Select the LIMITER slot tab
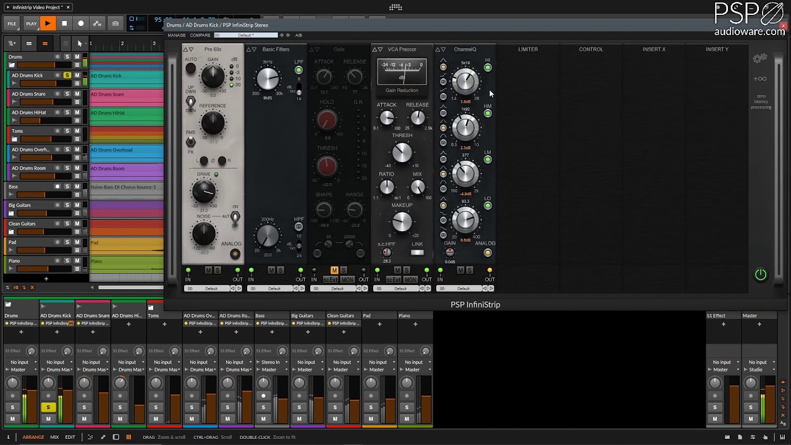Screen dimensions: 791x445 click(x=528, y=49)
